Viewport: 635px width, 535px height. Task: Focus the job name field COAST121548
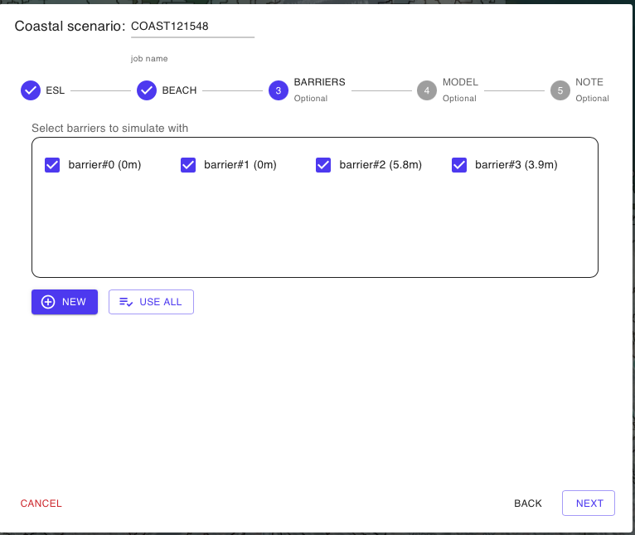coord(191,27)
